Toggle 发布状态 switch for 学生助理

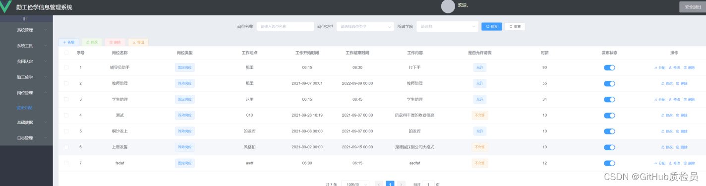coord(609,99)
